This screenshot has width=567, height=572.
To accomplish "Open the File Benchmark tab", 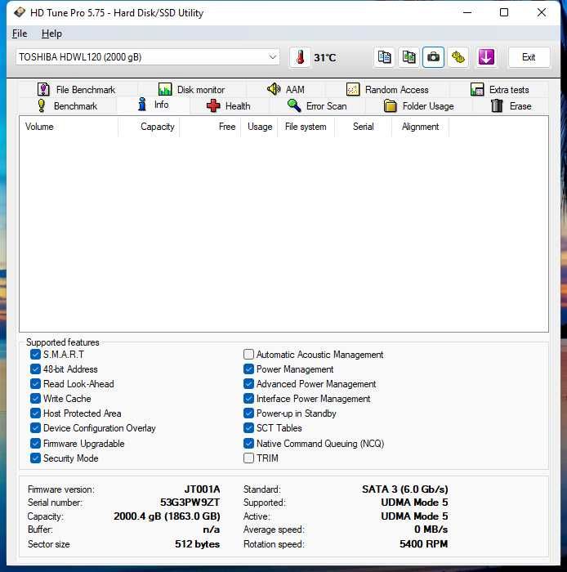I will (x=77, y=89).
